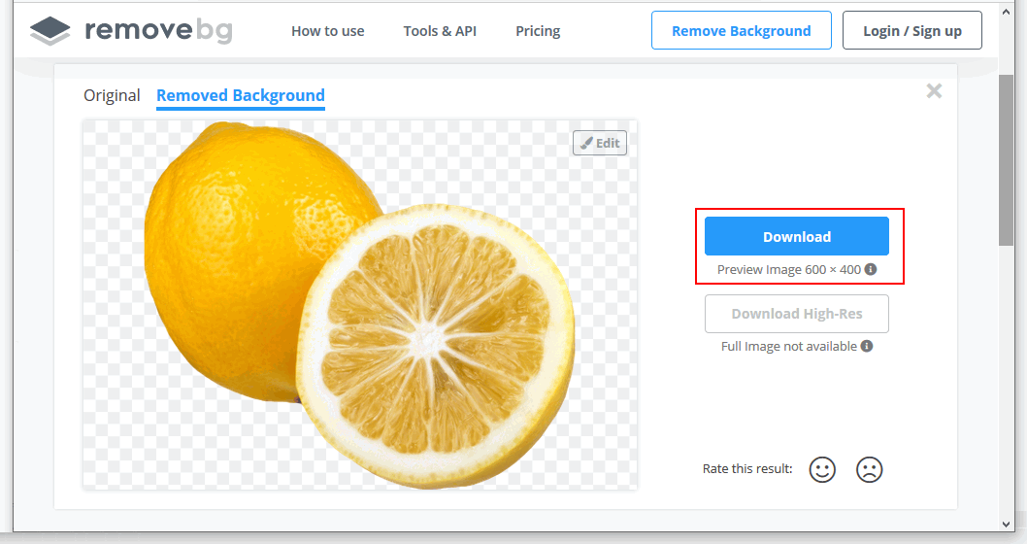Viewport: 1027px width, 544px height.
Task: Go to the Pricing page
Action: click(538, 31)
